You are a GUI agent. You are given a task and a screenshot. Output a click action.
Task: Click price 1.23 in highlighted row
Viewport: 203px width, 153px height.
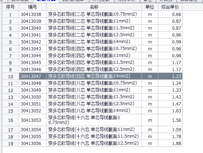tap(170, 76)
